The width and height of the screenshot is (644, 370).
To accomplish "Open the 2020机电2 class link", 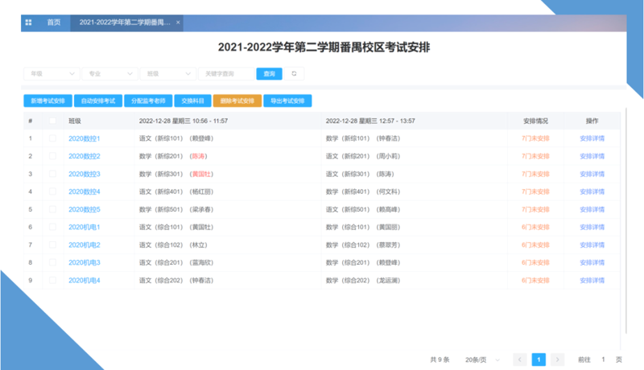I will (x=85, y=245).
